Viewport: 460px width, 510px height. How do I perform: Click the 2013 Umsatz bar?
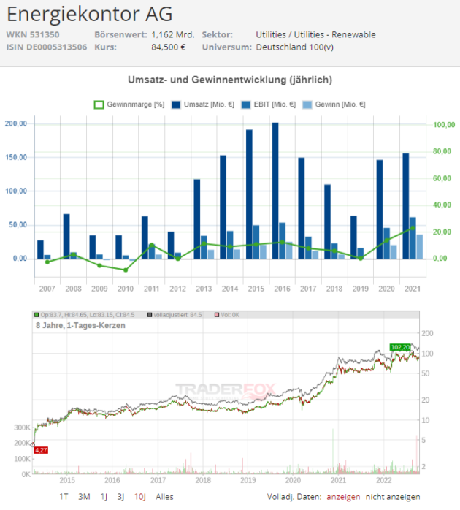[197, 219]
